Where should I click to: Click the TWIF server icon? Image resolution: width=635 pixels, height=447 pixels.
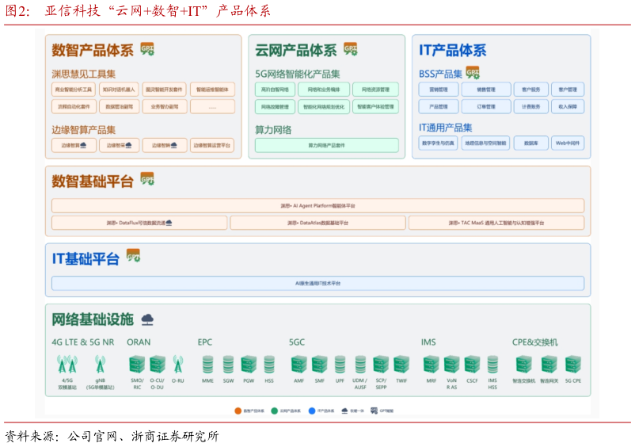[401, 365]
